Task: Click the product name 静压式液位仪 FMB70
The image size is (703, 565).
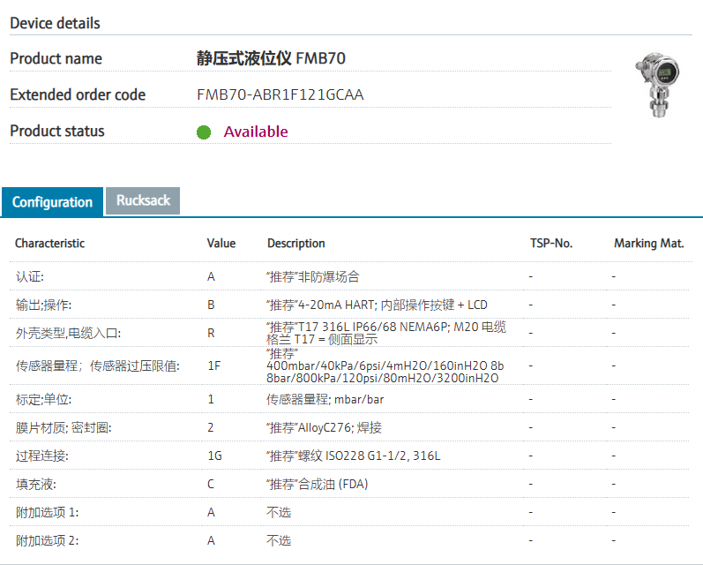Action: tap(271, 58)
